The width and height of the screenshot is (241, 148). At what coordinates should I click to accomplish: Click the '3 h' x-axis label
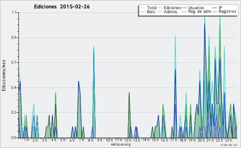(45, 140)
